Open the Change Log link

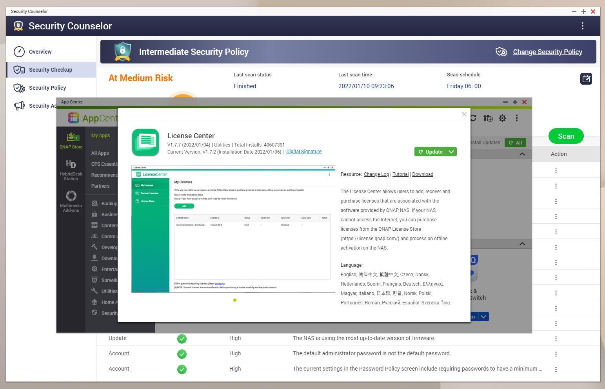376,174
